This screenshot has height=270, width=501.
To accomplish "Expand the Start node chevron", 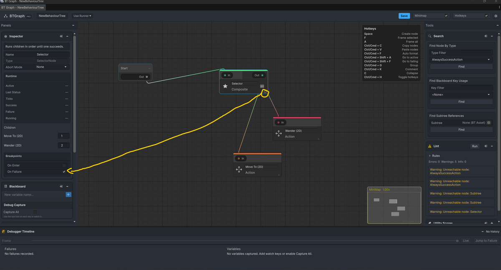I will tap(149, 68).
